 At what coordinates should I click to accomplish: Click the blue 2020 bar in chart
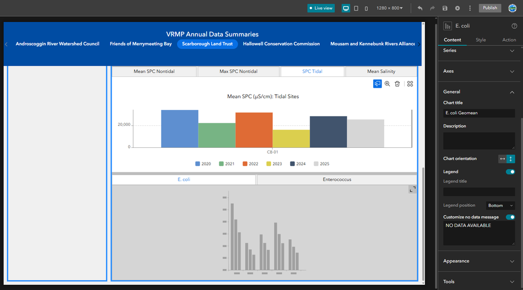pyautogui.click(x=180, y=129)
